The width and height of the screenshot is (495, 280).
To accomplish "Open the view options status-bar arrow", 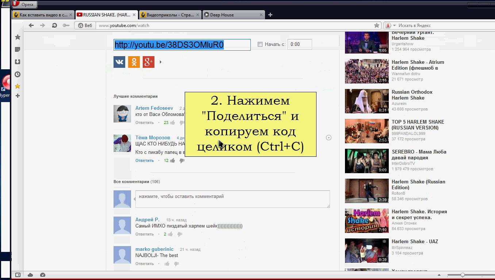I will pyautogui.click(x=439, y=275).
